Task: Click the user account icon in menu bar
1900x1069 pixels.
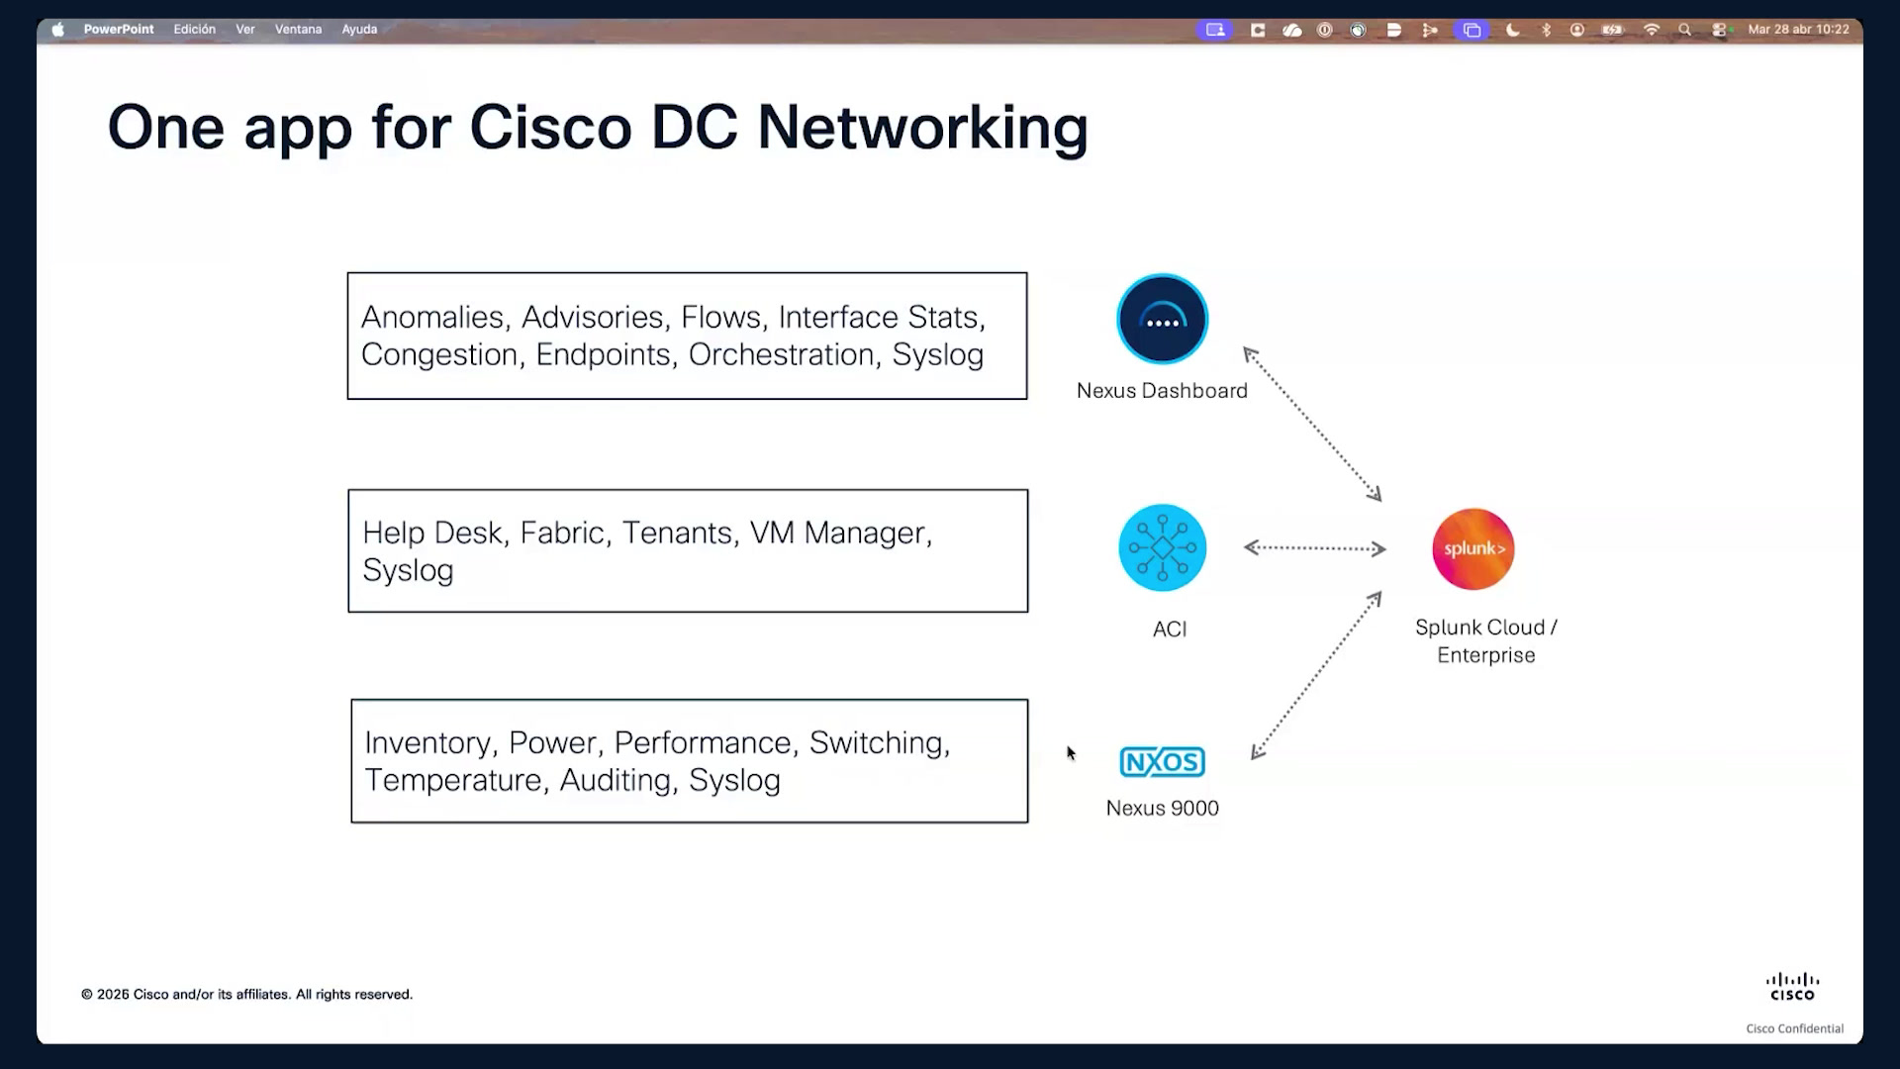Action: click(x=1577, y=30)
